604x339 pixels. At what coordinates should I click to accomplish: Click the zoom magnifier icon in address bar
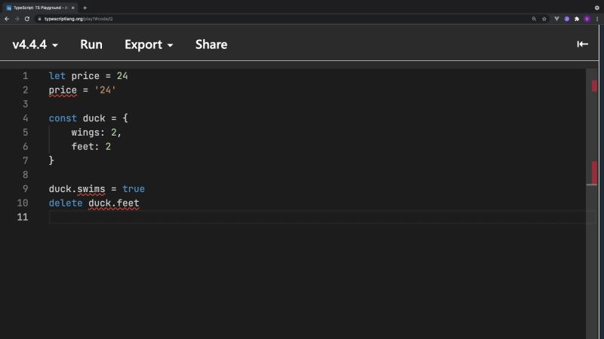535,18
